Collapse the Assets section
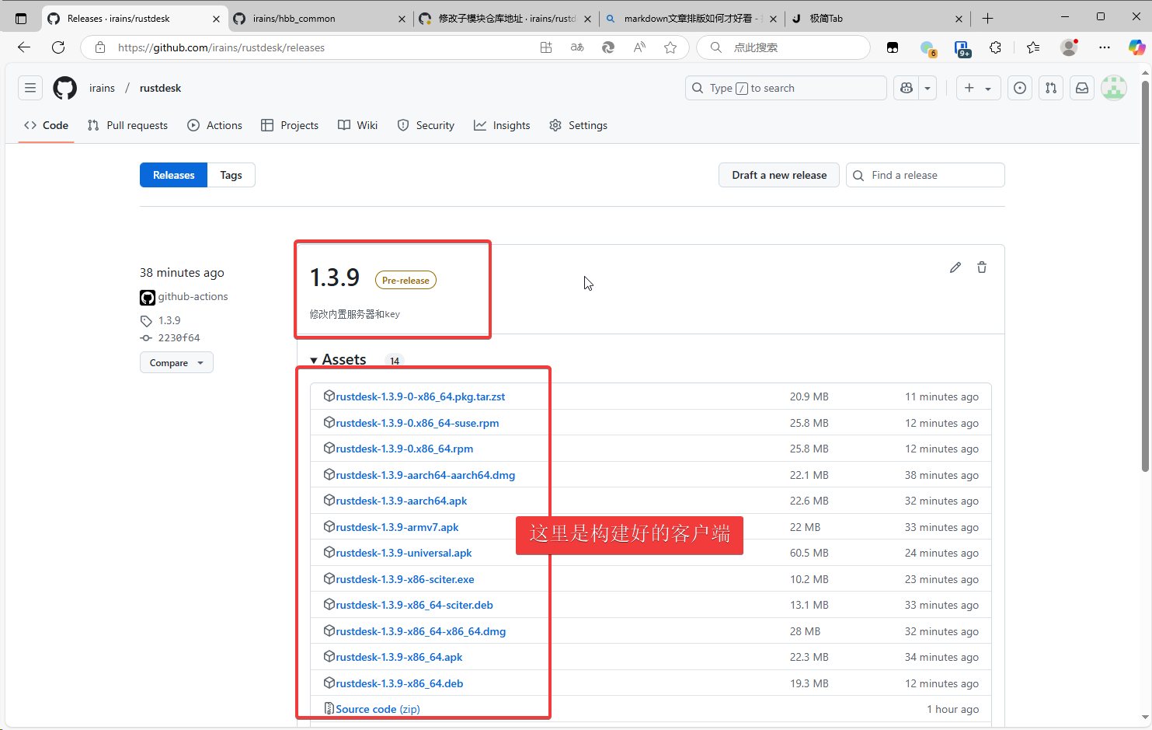This screenshot has height=730, width=1152. tap(314, 360)
